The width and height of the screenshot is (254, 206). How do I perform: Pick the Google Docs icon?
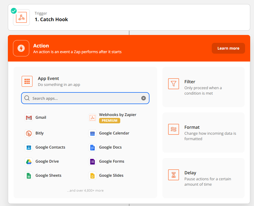[x=92, y=147]
